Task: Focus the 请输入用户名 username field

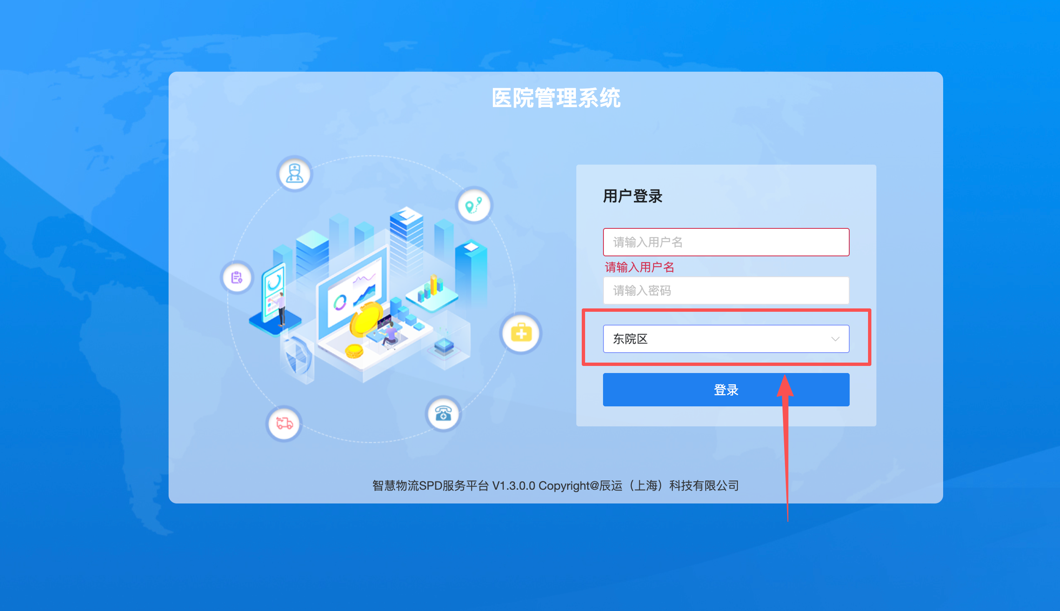Action: [726, 242]
